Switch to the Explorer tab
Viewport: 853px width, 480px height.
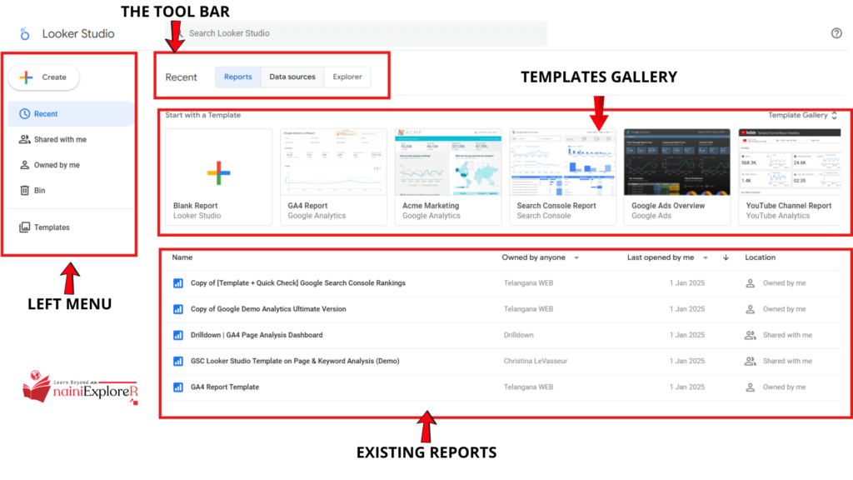point(347,77)
